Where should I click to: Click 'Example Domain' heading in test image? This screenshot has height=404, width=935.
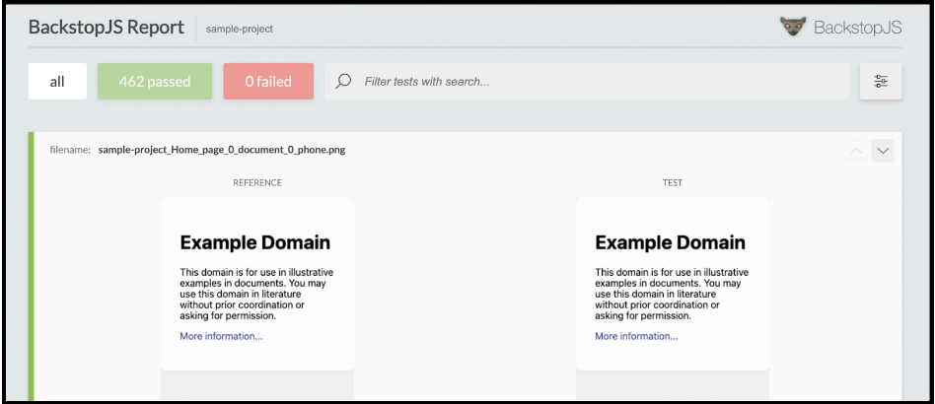coord(670,242)
